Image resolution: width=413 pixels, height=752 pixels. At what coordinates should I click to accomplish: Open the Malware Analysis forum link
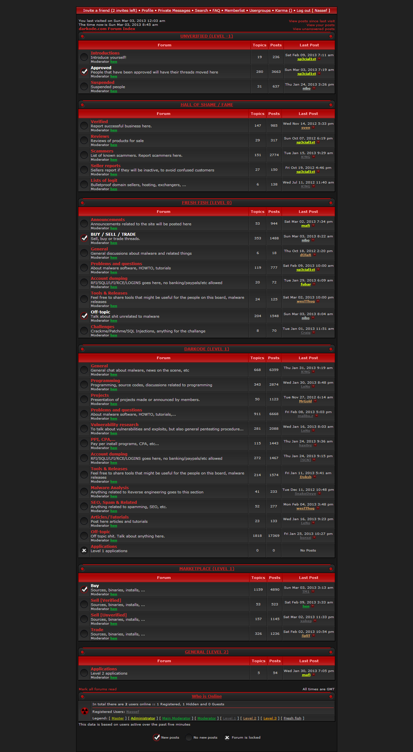pos(110,488)
